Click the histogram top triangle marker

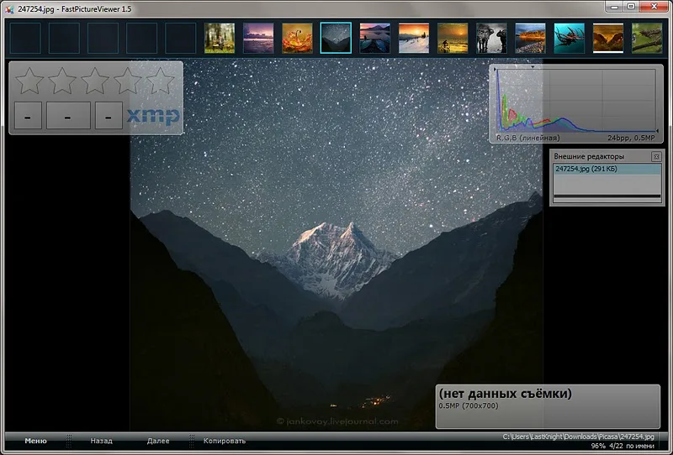(x=533, y=67)
